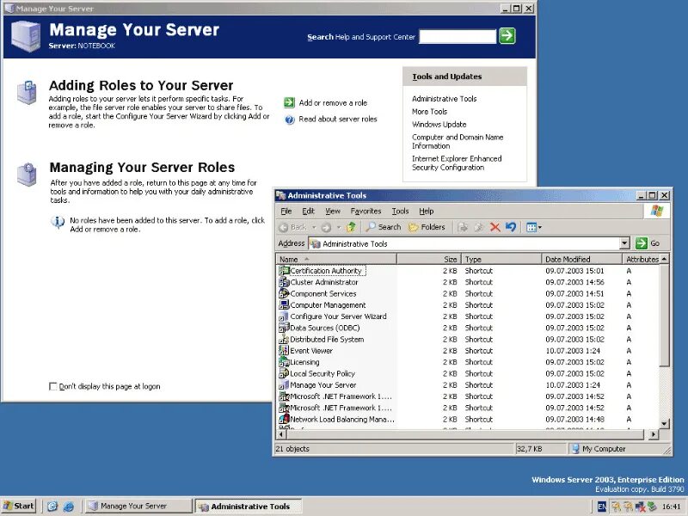Sort by the Size column header

429,259
